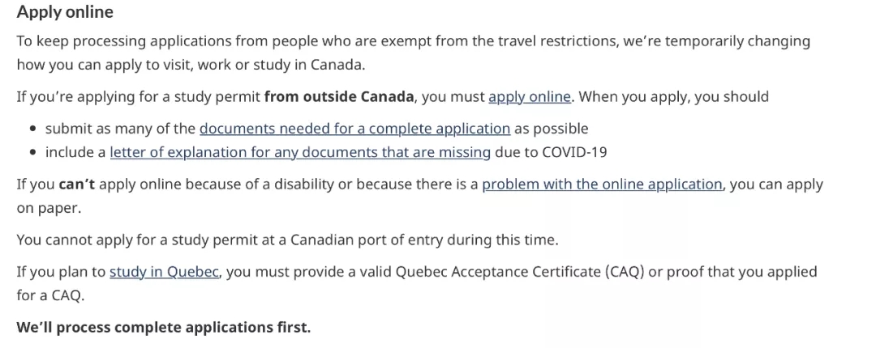Follow the 'study in Quebec' link
876x348 pixels.
(164, 272)
